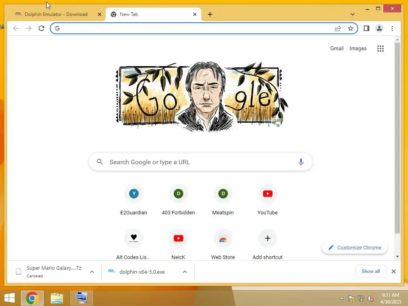Open the Web Store shortcut
408x306 pixels.
(x=223, y=244)
